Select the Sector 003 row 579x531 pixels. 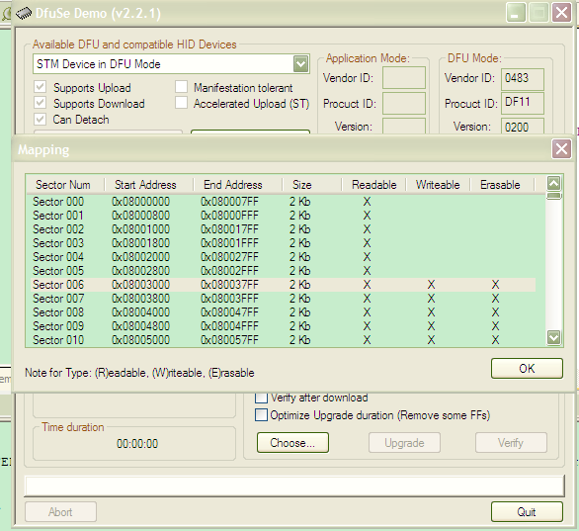pos(284,243)
